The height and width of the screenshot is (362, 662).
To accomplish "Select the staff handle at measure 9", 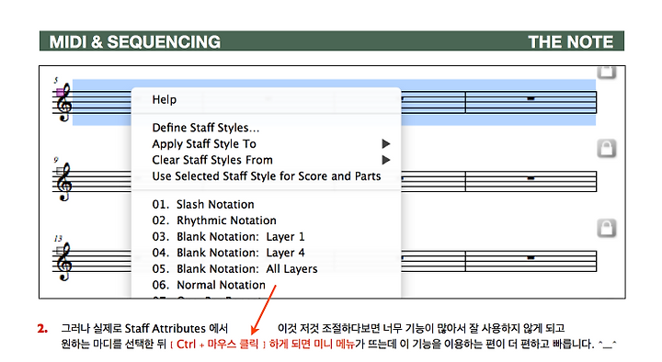I will (x=60, y=171).
